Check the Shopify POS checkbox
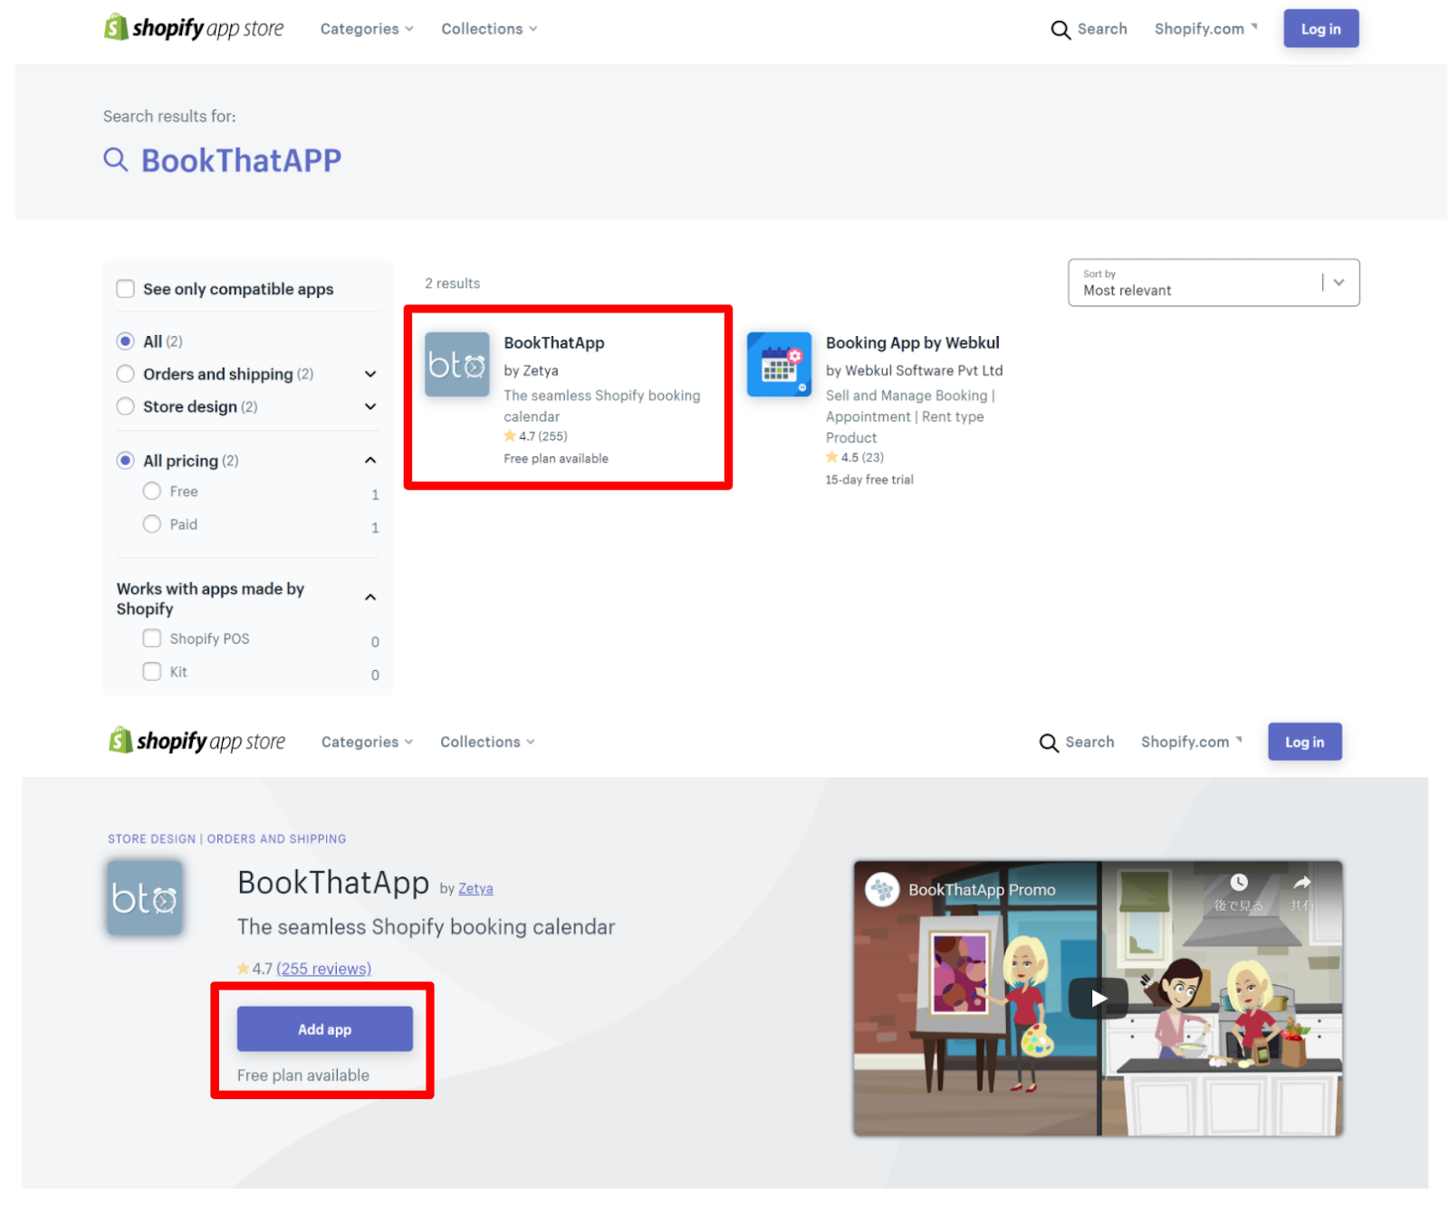The height and width of the screenshot is (1206, 1449). click(x=152, y=638)
